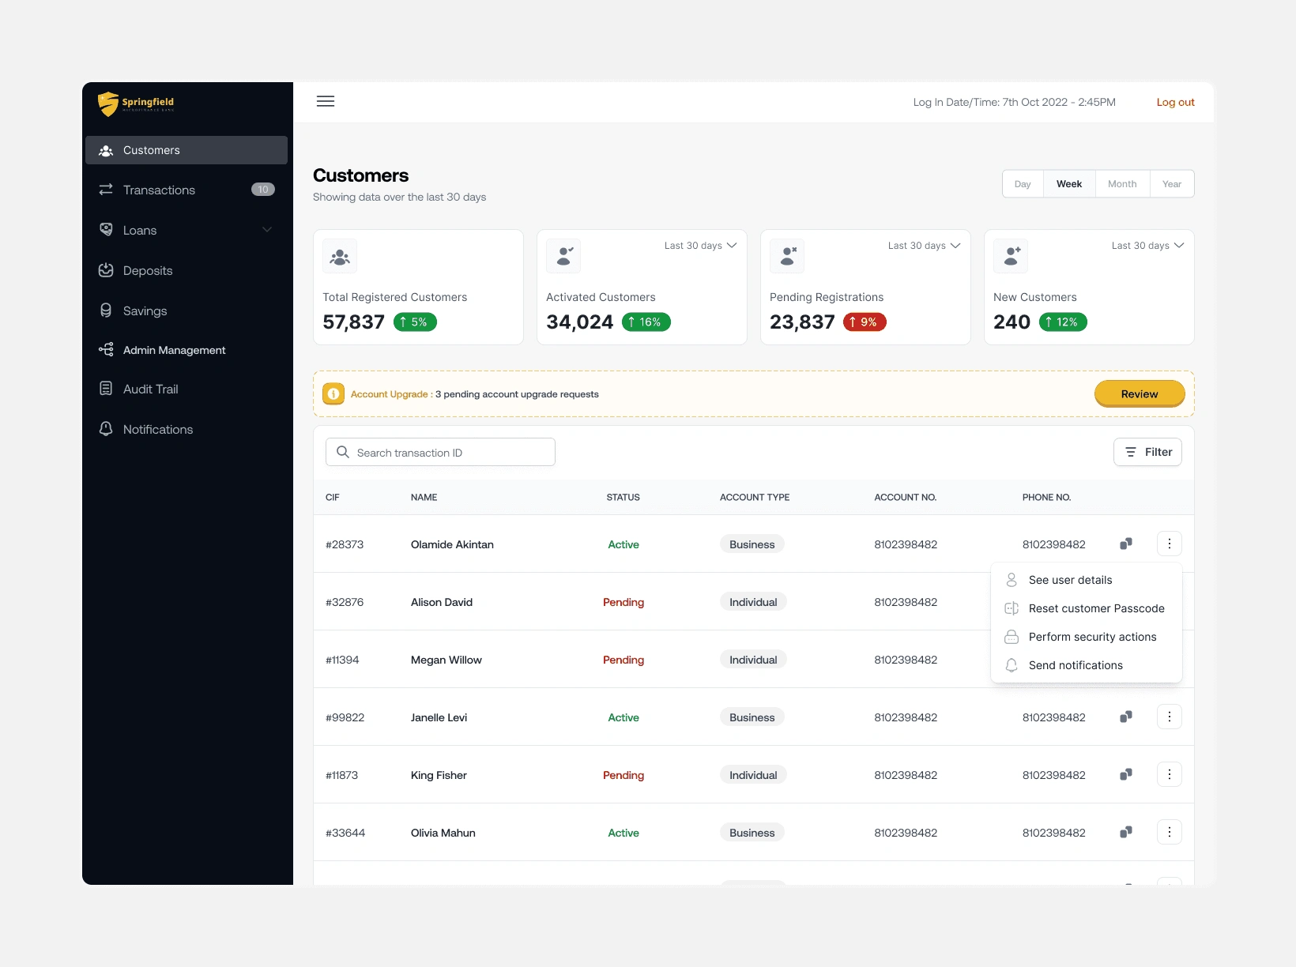The height and width of the screenshot is (967, 1296).
Task: Click the Audit Trail icon
Action: [106, 389]
